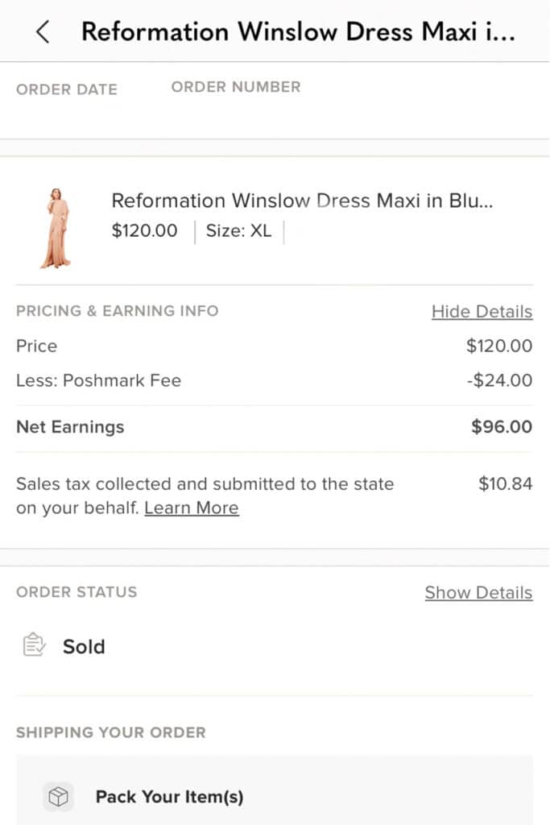Tap the Size: XL label

(238, 230)
